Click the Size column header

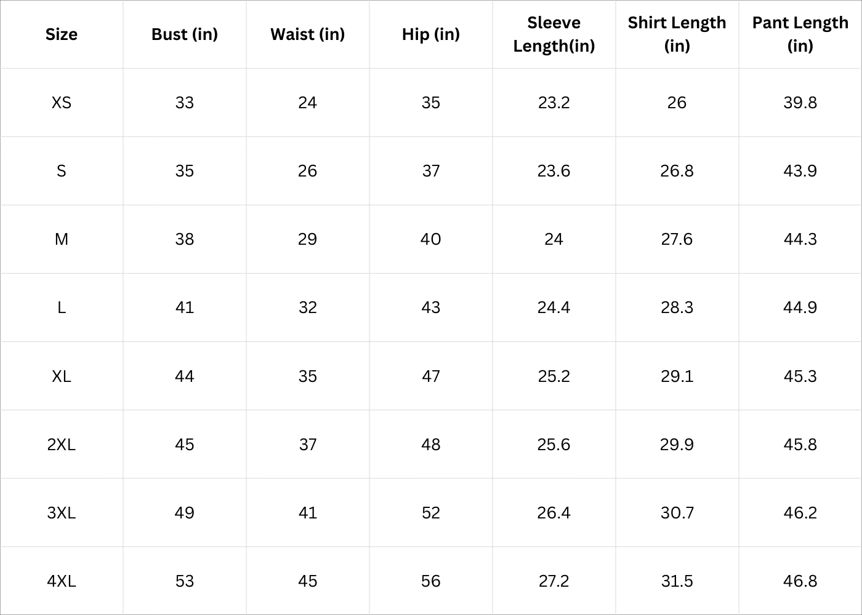coord(62,34)
